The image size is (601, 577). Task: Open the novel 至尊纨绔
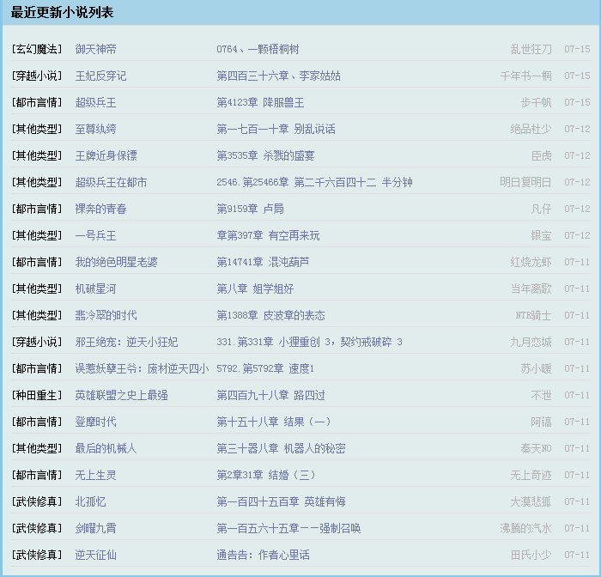point(95,129)
